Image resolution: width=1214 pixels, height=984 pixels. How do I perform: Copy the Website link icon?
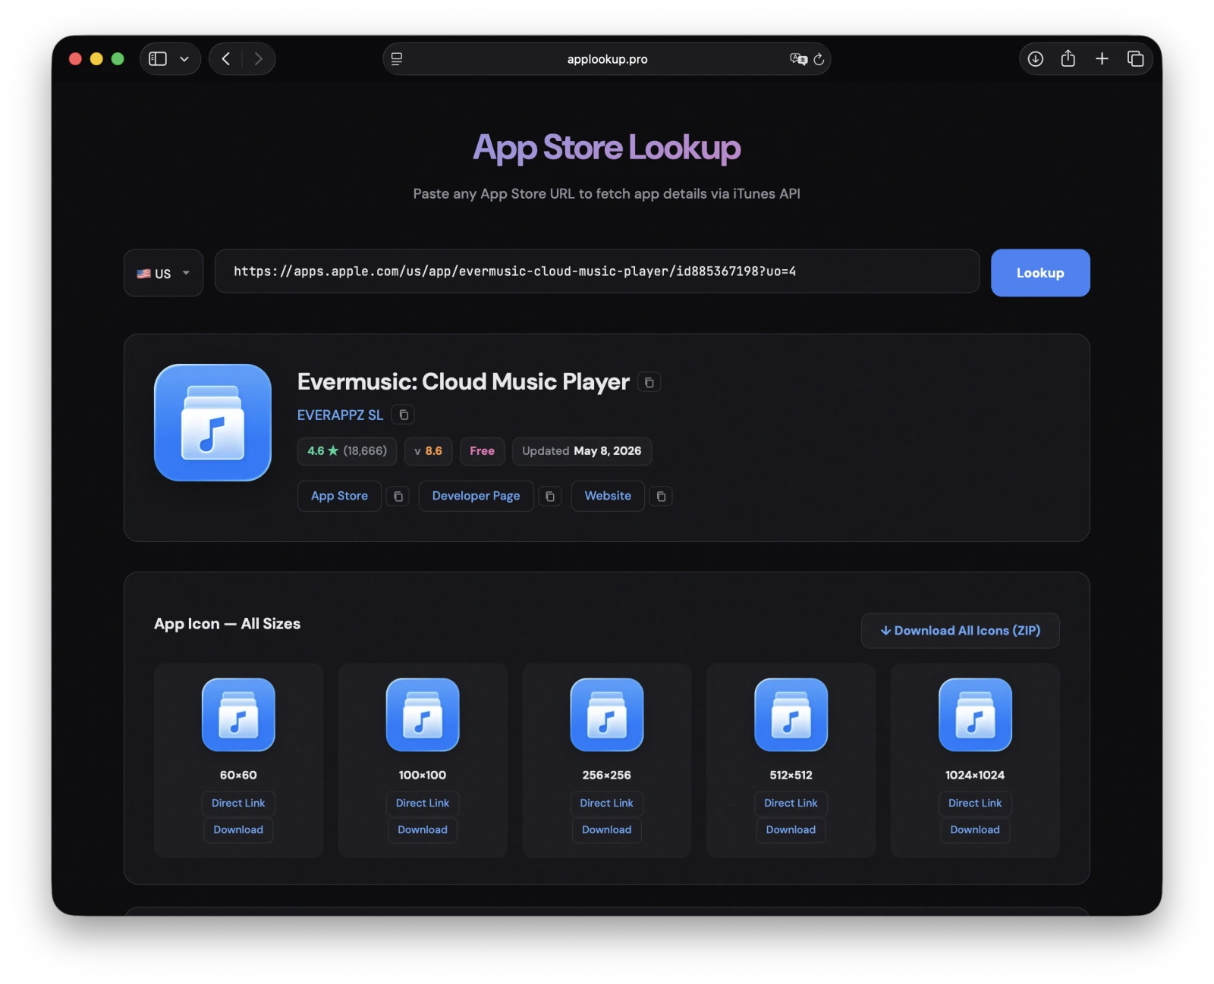click(661, 497)
